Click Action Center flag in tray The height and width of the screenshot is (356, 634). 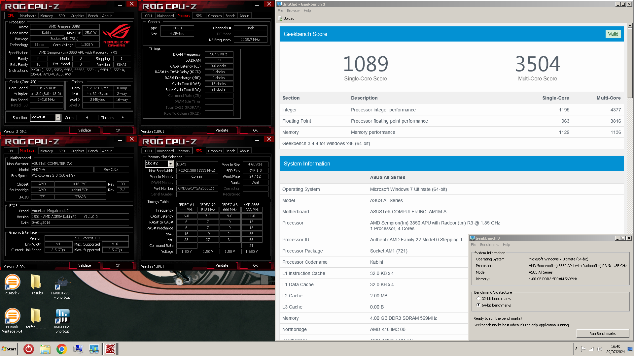583,349
